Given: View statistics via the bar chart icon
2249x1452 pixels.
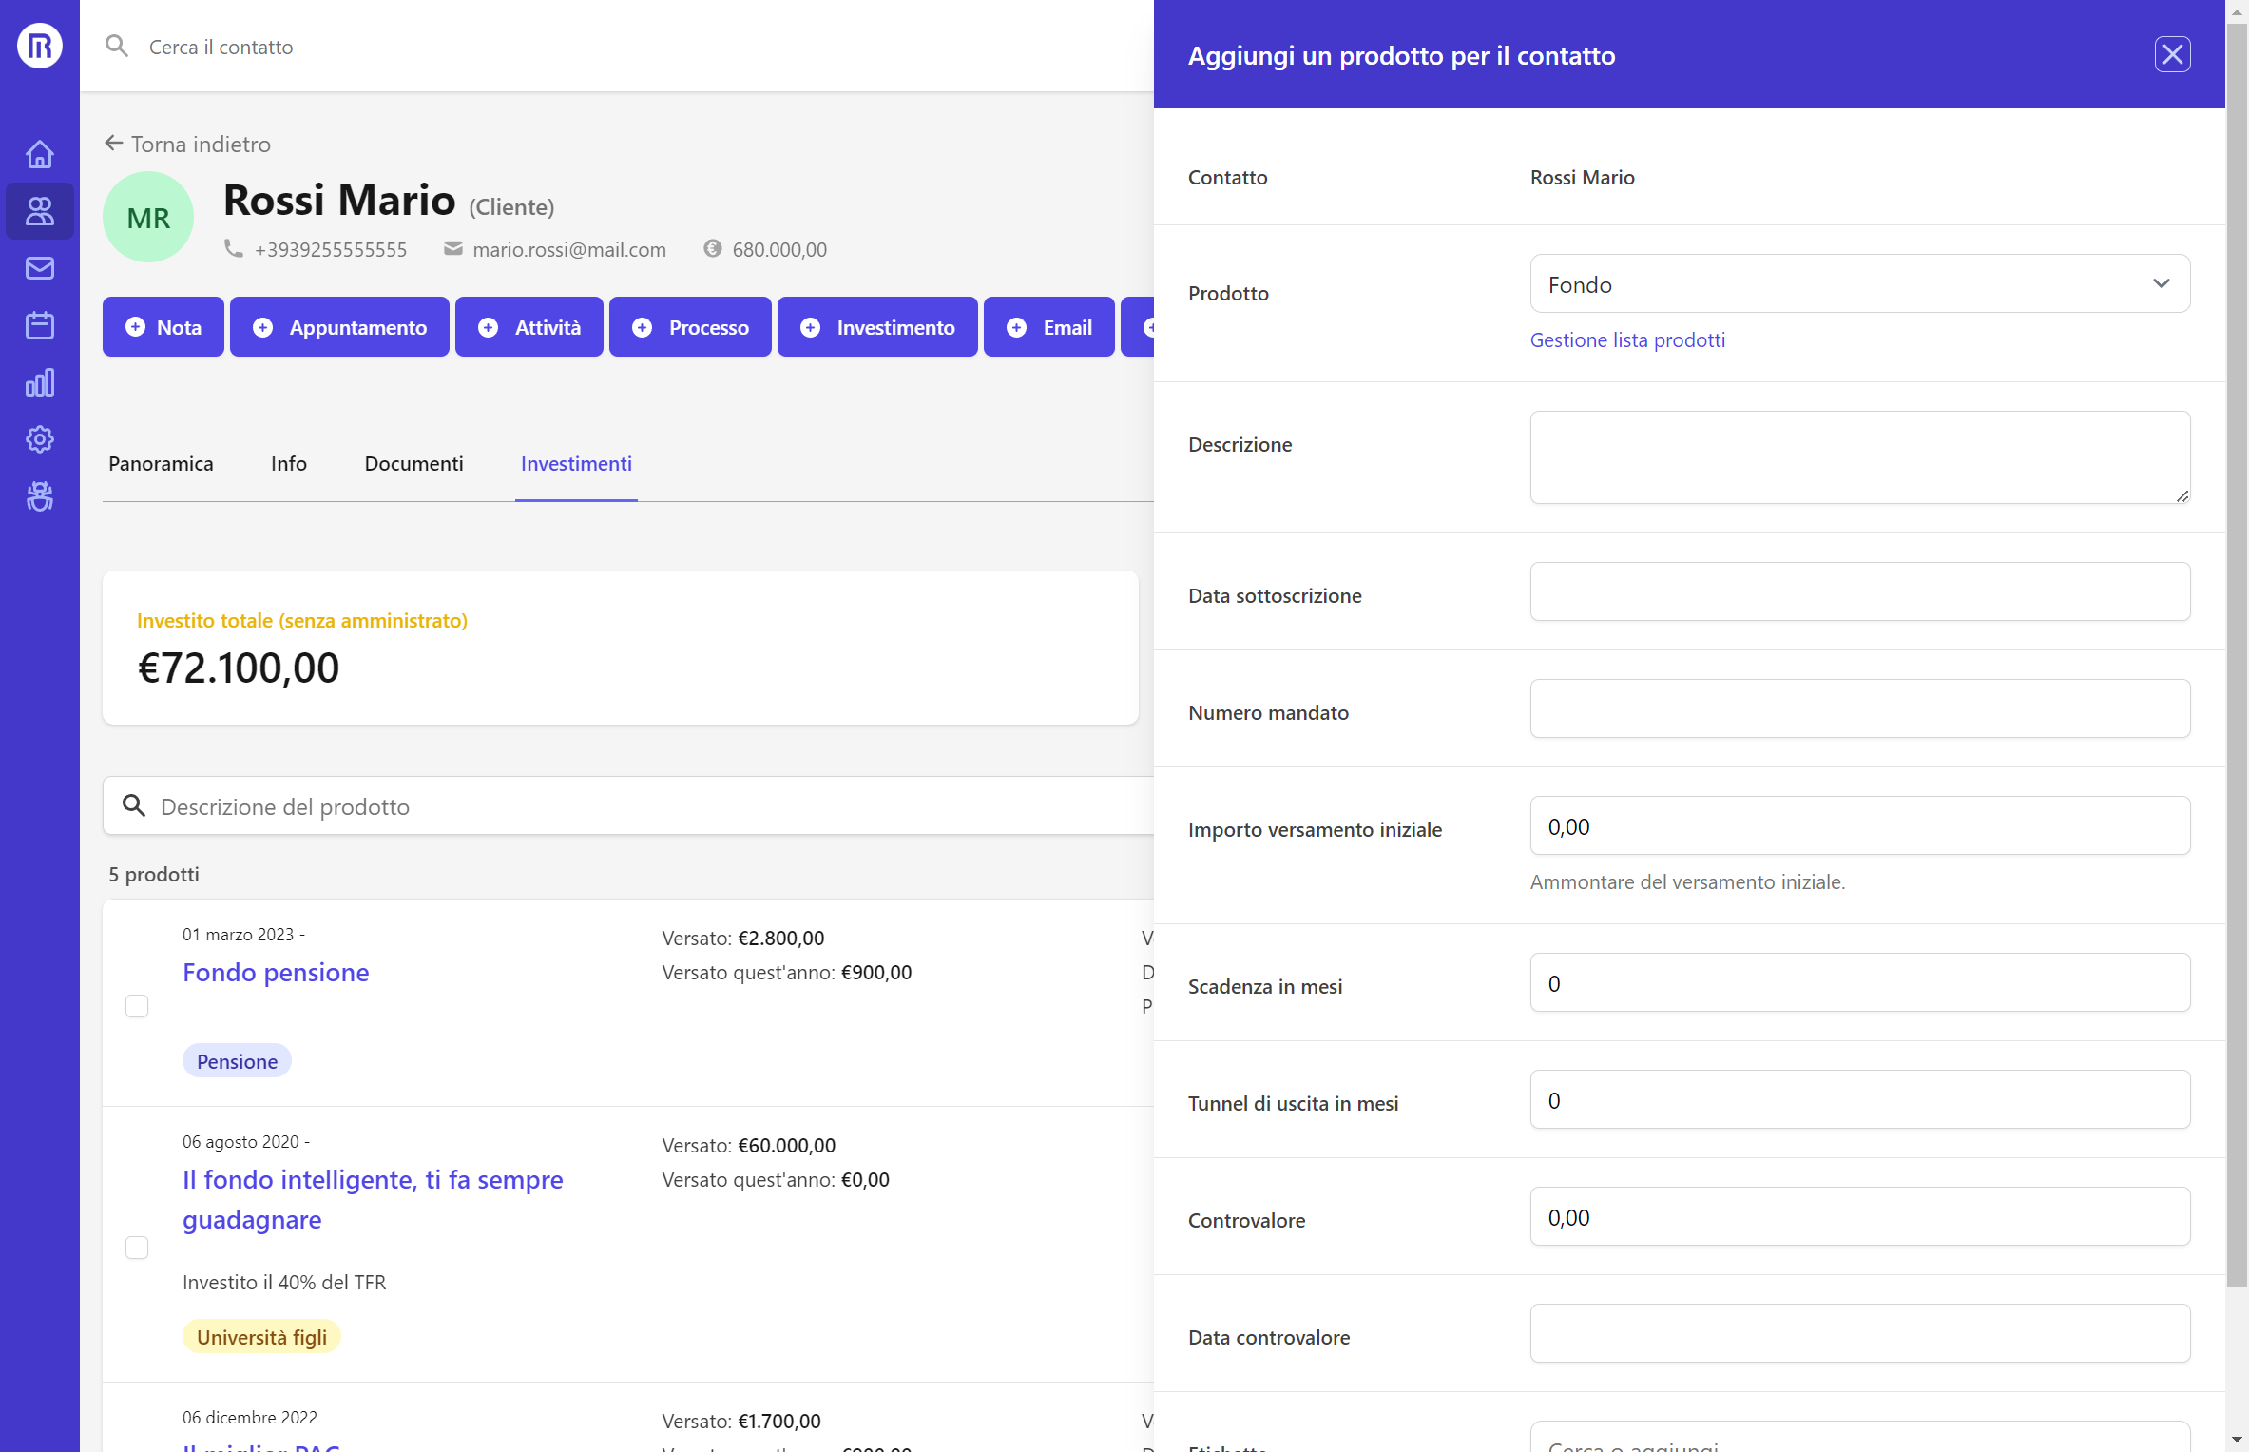Looking at the screenshot, I should [39, 382].
